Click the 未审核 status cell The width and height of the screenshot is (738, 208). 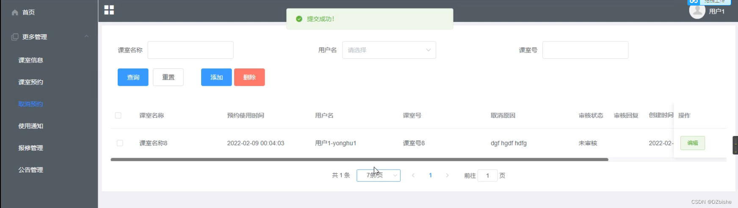[588, 143]
